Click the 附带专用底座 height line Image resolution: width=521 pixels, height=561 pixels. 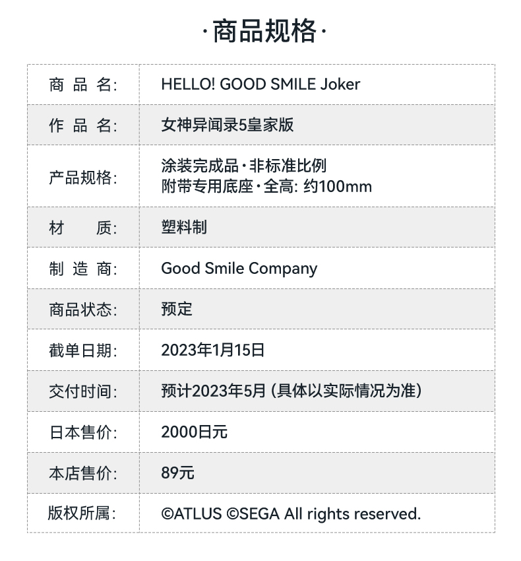(266, 187)
